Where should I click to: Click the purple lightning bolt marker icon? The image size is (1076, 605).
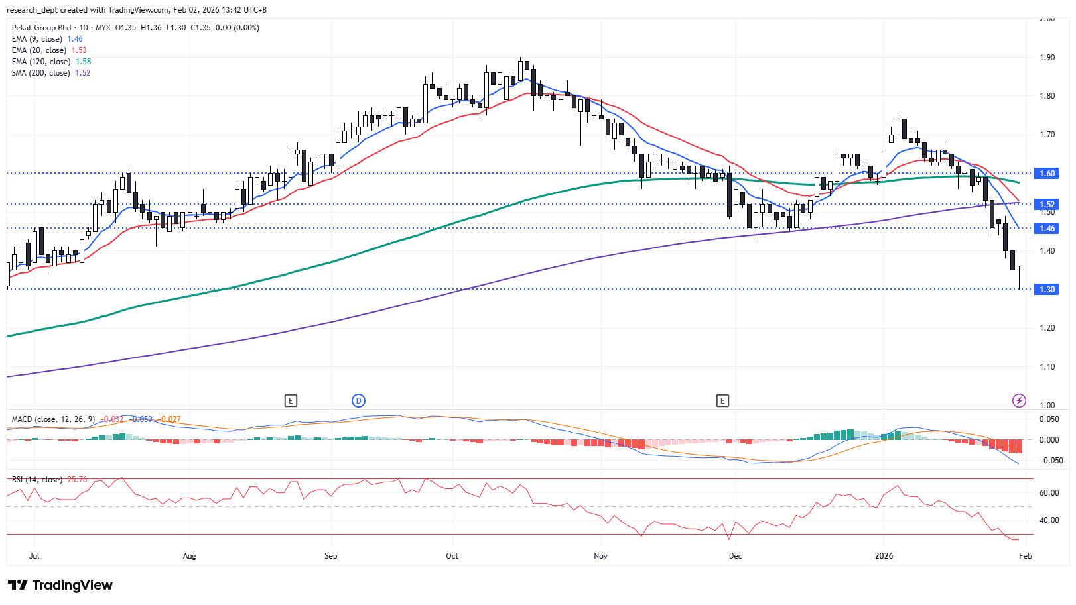[x=1019, y=400]
